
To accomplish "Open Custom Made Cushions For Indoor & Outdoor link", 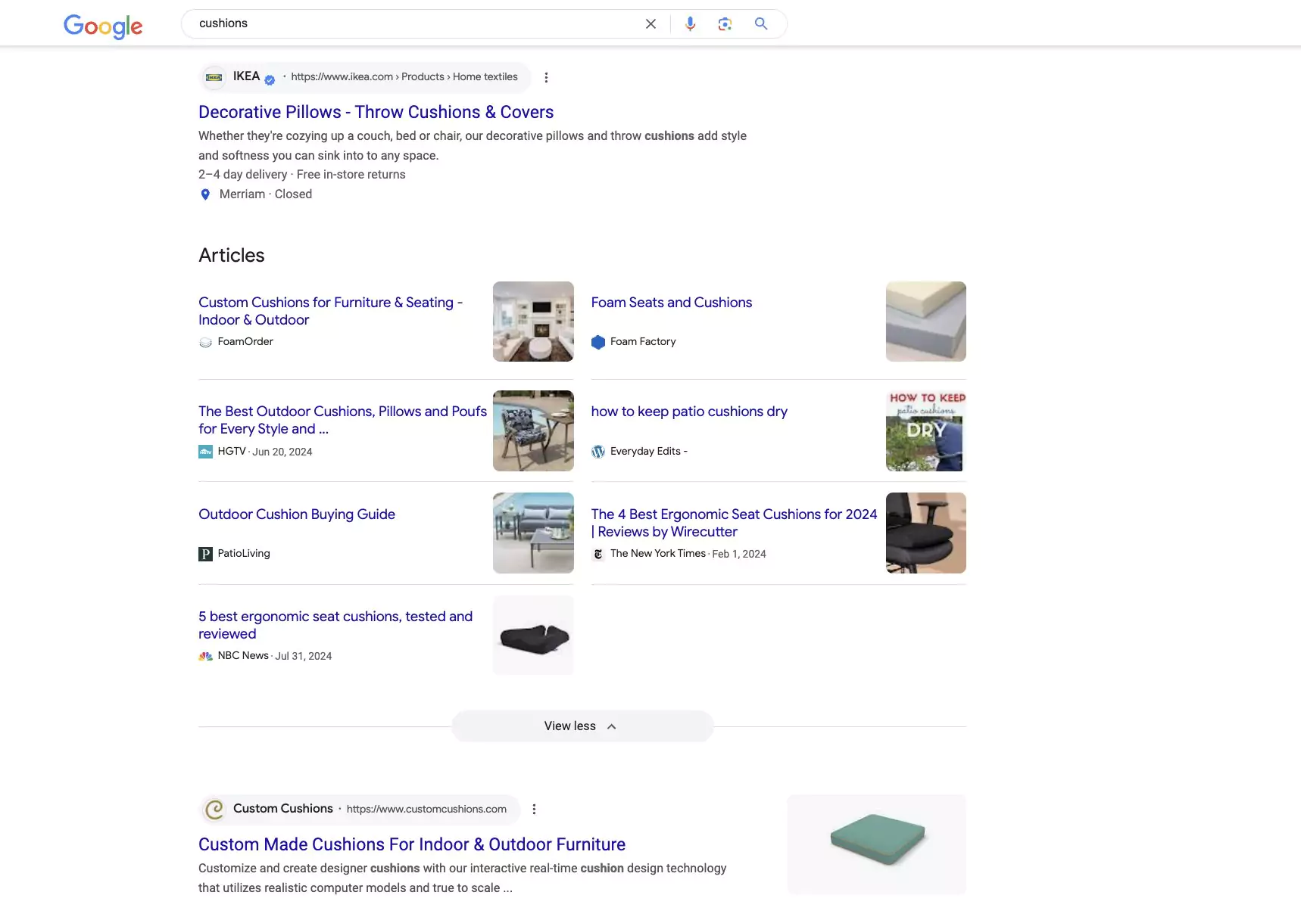I will (x=412, y=844).
